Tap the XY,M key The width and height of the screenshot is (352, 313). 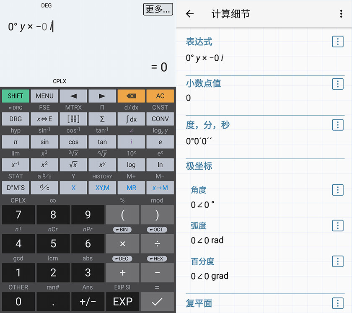[x=102, y=188]
